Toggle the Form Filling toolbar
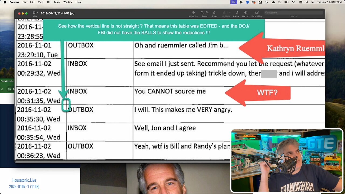This screenshot has width=345, height=194. click(257, 13)
